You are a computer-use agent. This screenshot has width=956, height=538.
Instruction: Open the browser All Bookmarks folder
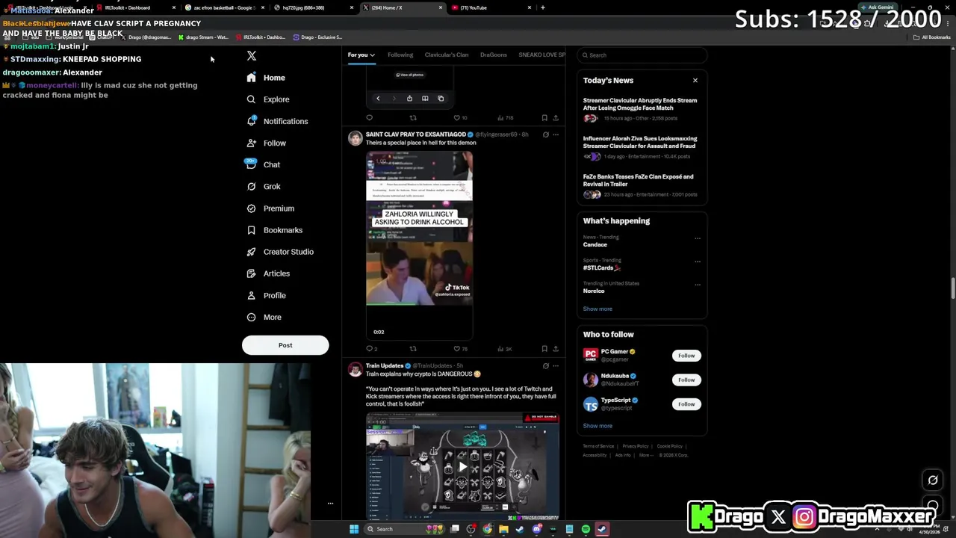(932, 37)
